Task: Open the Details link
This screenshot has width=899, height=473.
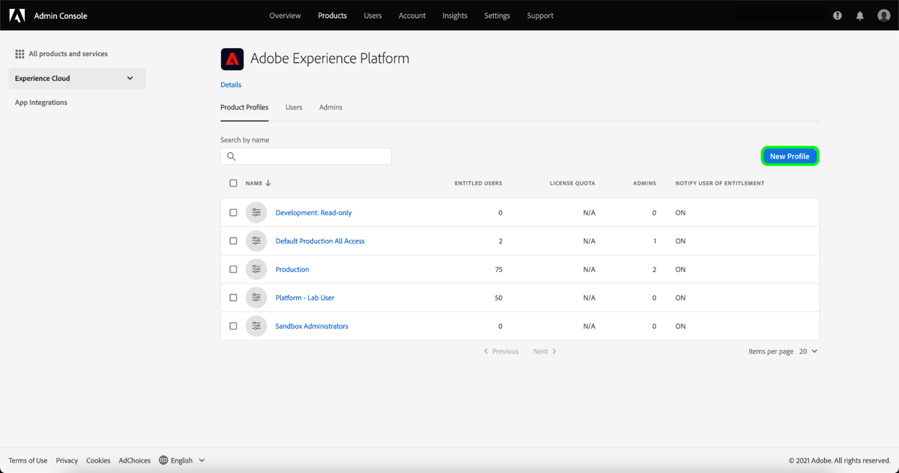Action: pyautogui.click(x=230, y=85)
